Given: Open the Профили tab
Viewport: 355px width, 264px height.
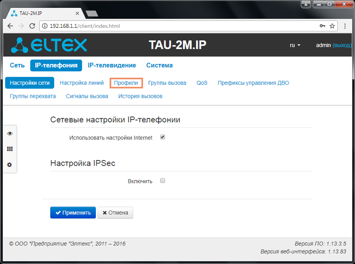Looking at the screenshot, I should click(x=126, y=83).
